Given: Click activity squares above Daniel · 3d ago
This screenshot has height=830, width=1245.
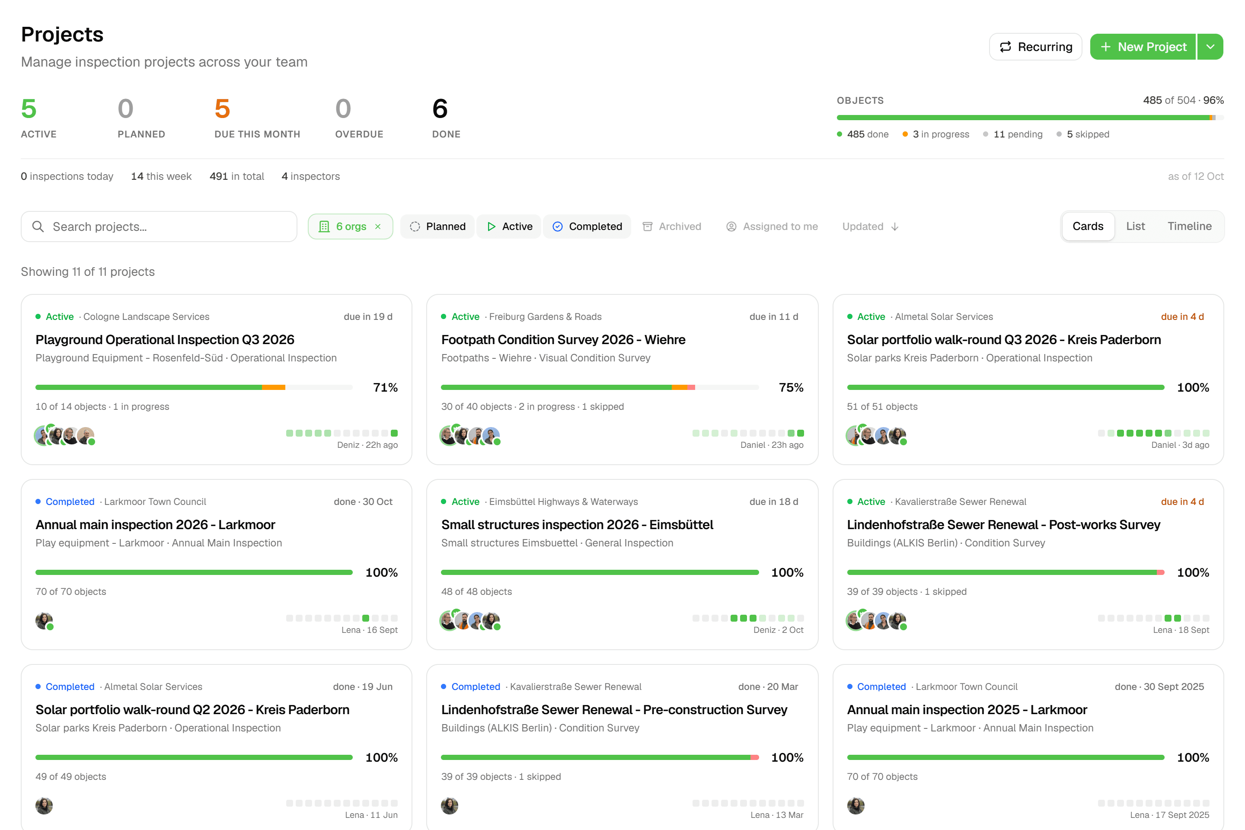Looking at the screenshot, I should point(1154,433).
